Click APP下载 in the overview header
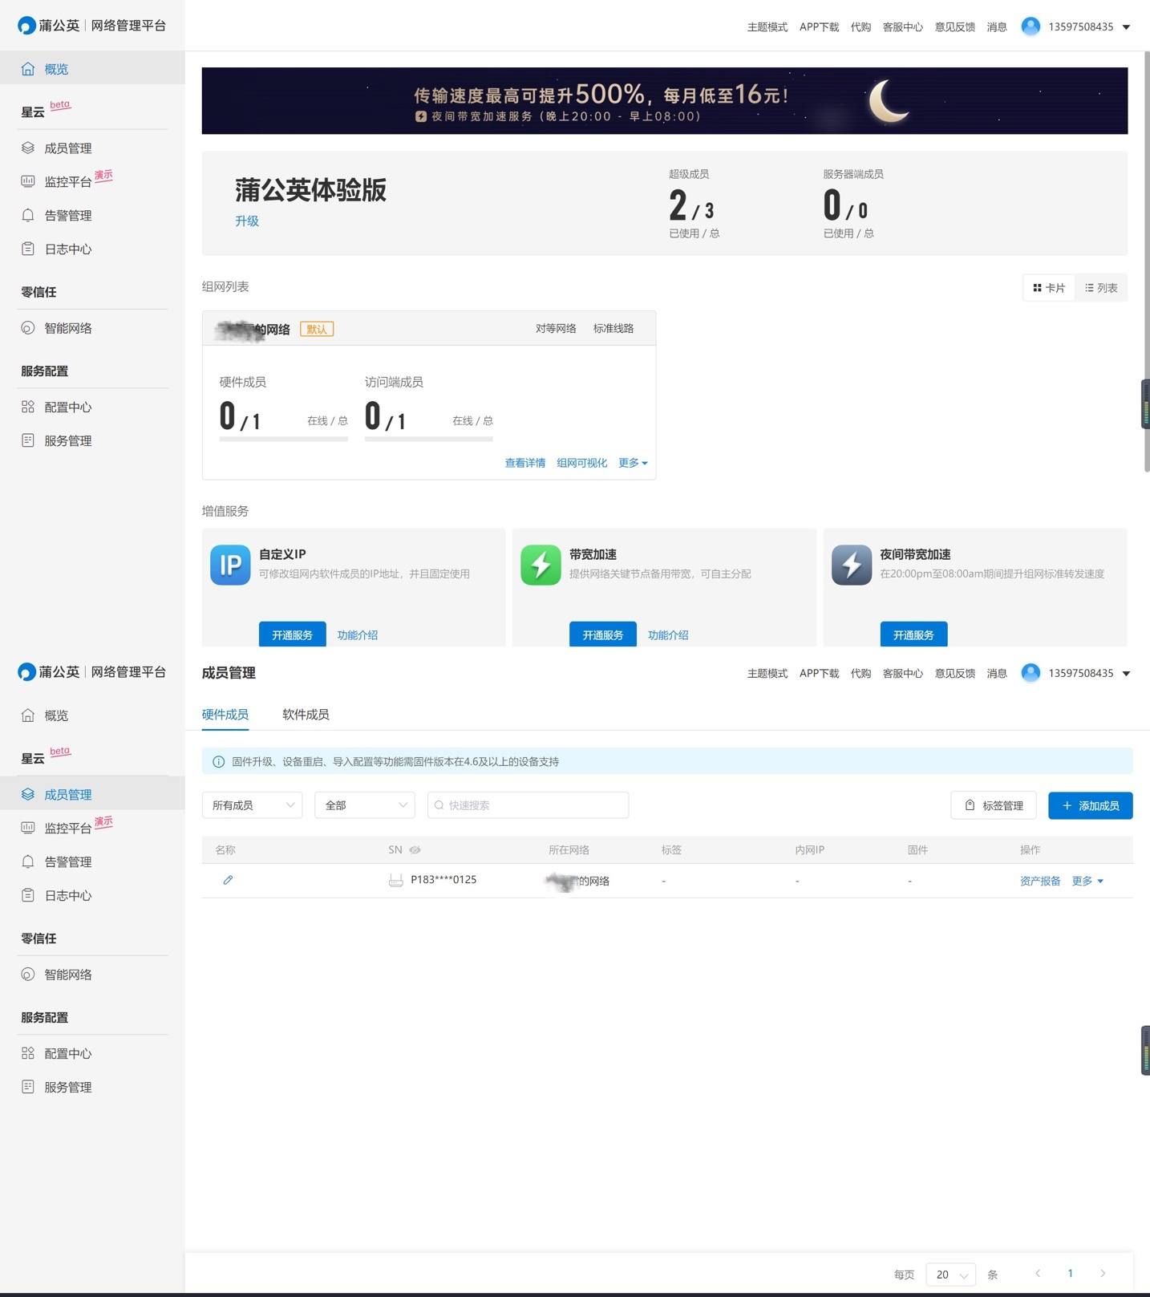Viewport: 1150px width, 1297px height. 819,27
